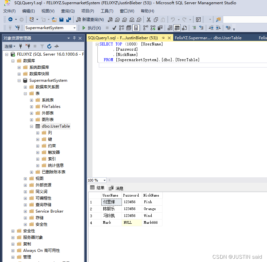The image size is (267, 262).
Task: Save all open files
Action: point(69,20)
